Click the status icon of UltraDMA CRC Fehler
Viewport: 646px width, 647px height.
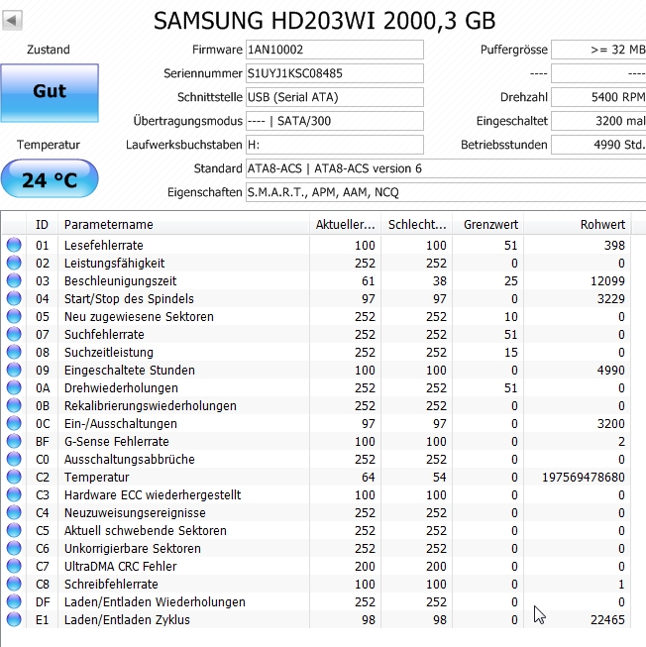(x=14, y=566)
